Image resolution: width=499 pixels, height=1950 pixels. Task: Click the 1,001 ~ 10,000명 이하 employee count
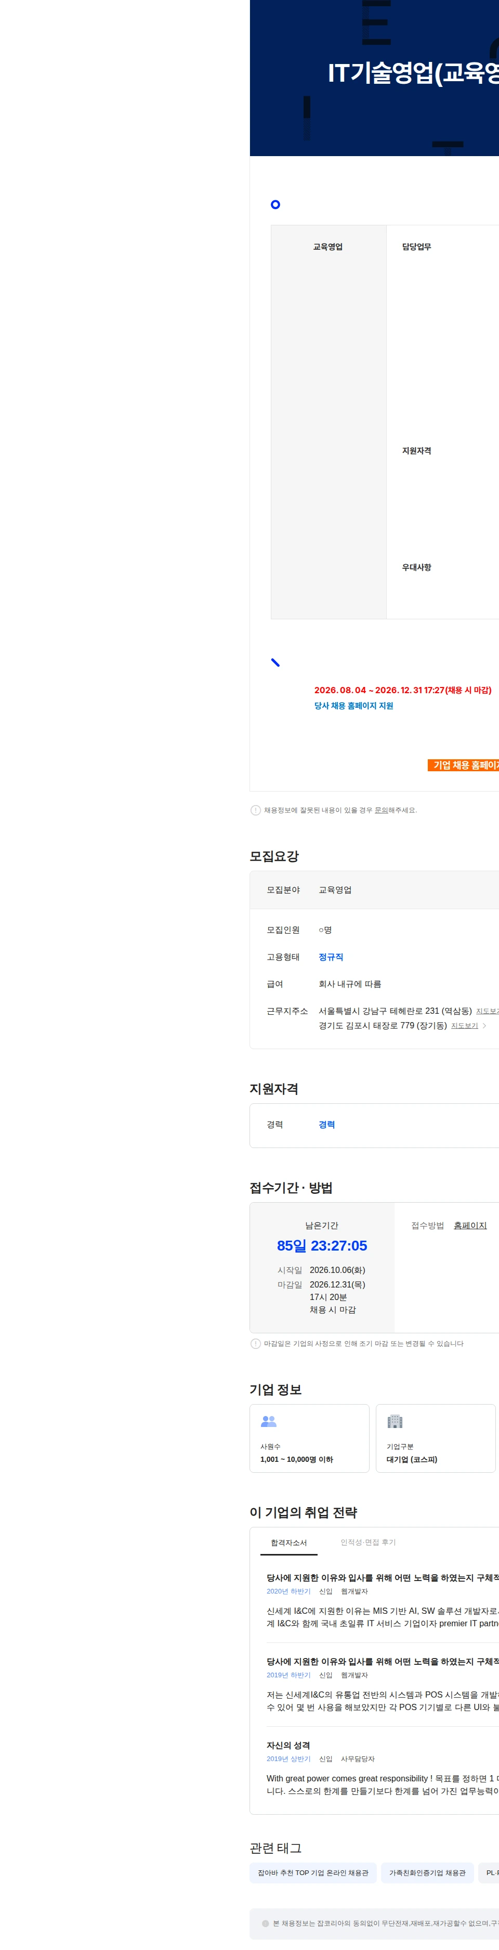point(296,1459)
